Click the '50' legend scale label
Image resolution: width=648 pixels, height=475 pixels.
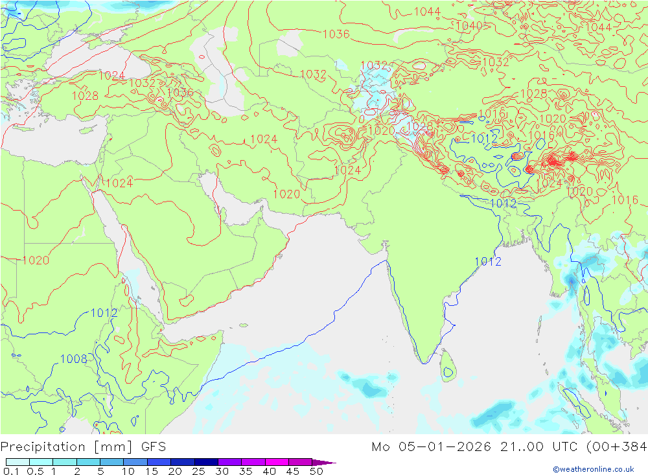pos(316,471)
